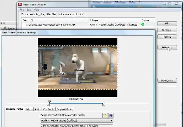Click the video preview thumbnail
183x127 pixels.
point(77,67)
